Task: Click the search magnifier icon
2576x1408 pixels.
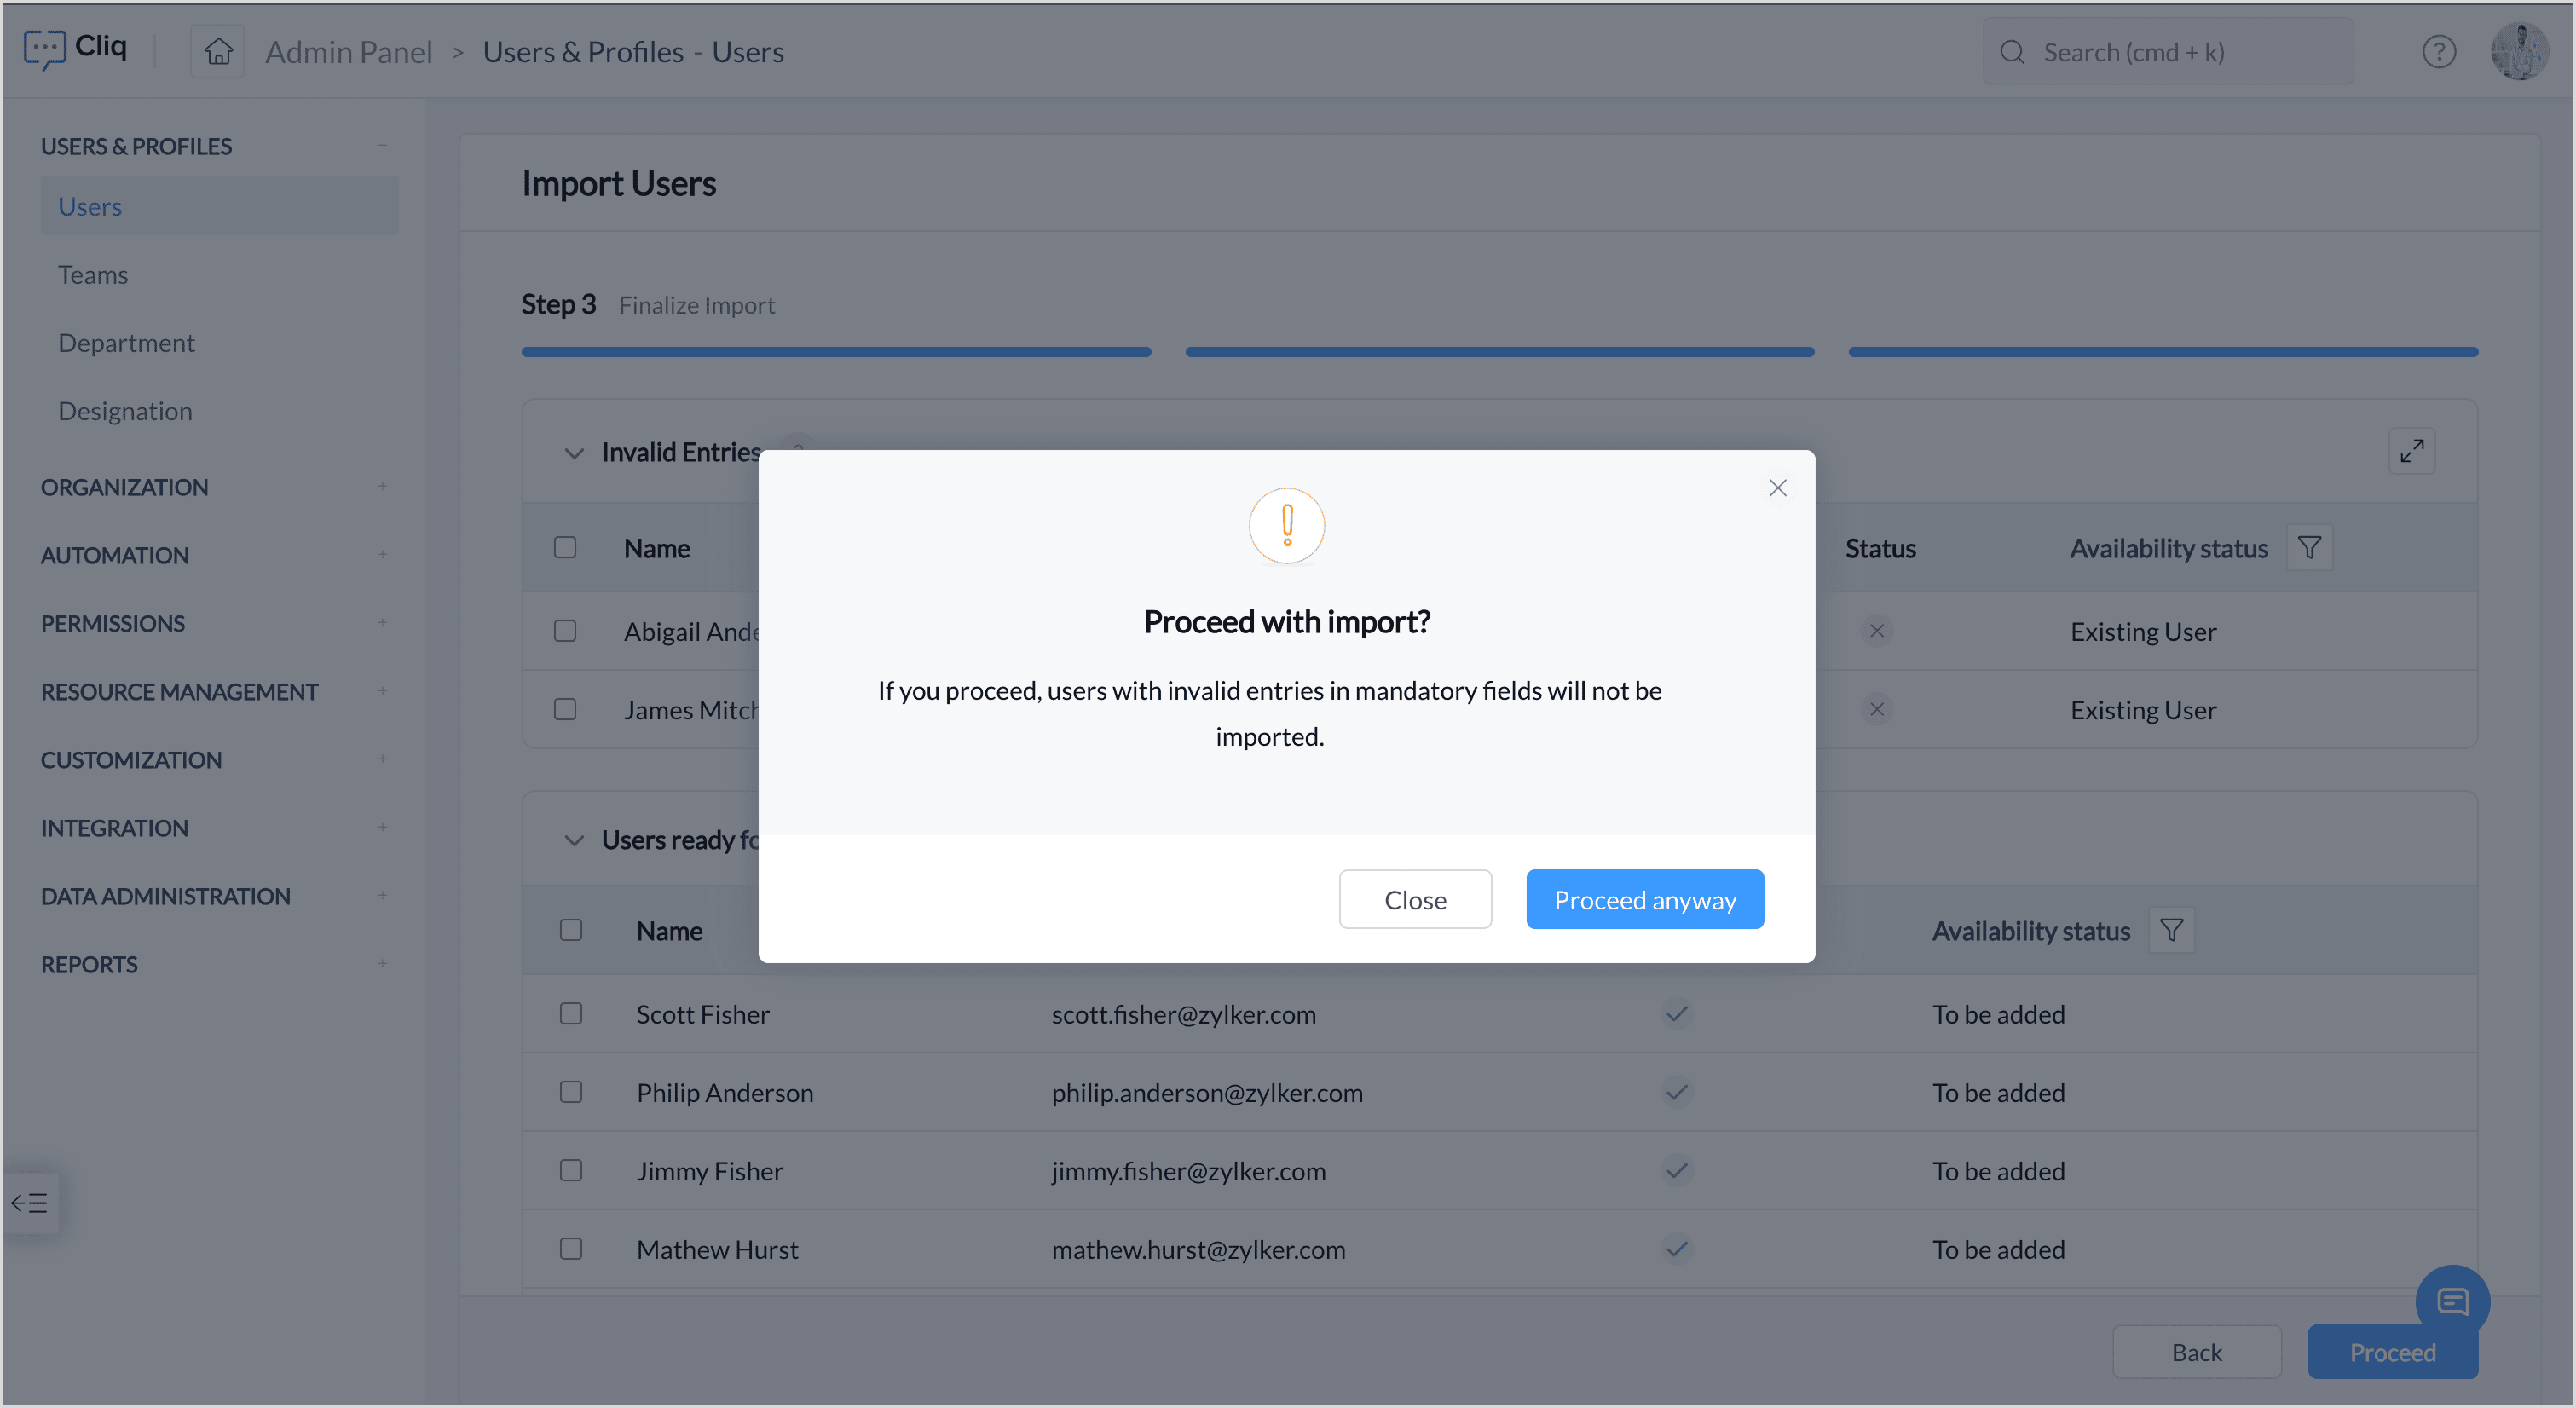Action: click(2012, 52)
